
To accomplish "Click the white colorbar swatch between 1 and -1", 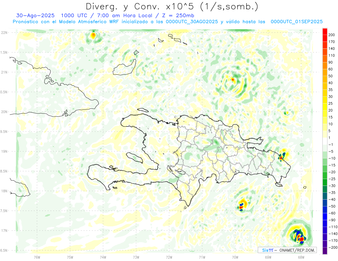I will [x=325, y=141].
